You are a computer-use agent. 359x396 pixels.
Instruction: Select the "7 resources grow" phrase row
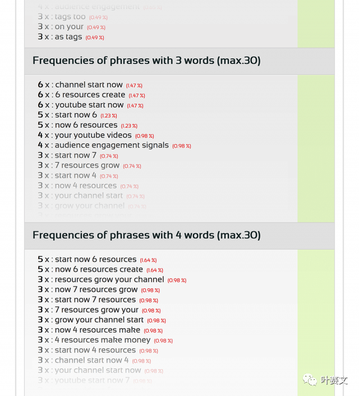[87, 165]
